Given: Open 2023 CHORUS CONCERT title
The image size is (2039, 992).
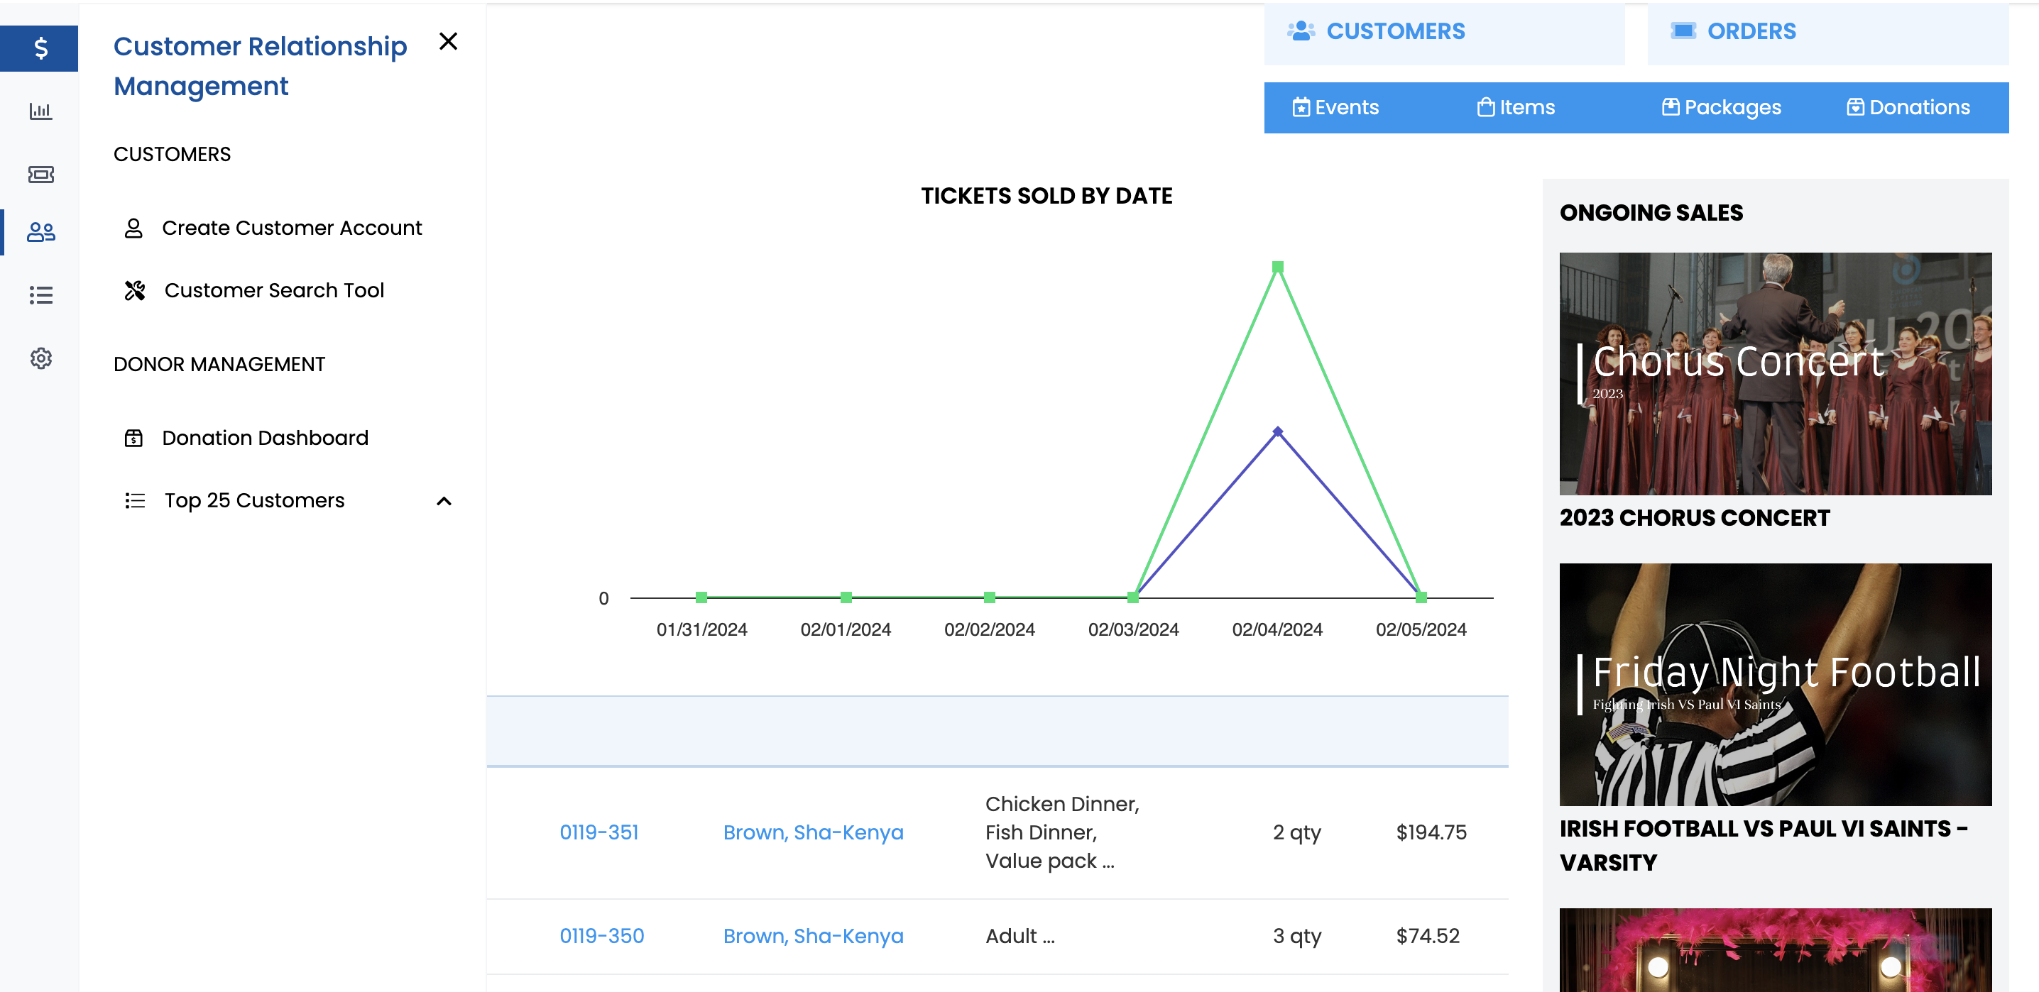Looking at the screenshot, I should 1695,517.
